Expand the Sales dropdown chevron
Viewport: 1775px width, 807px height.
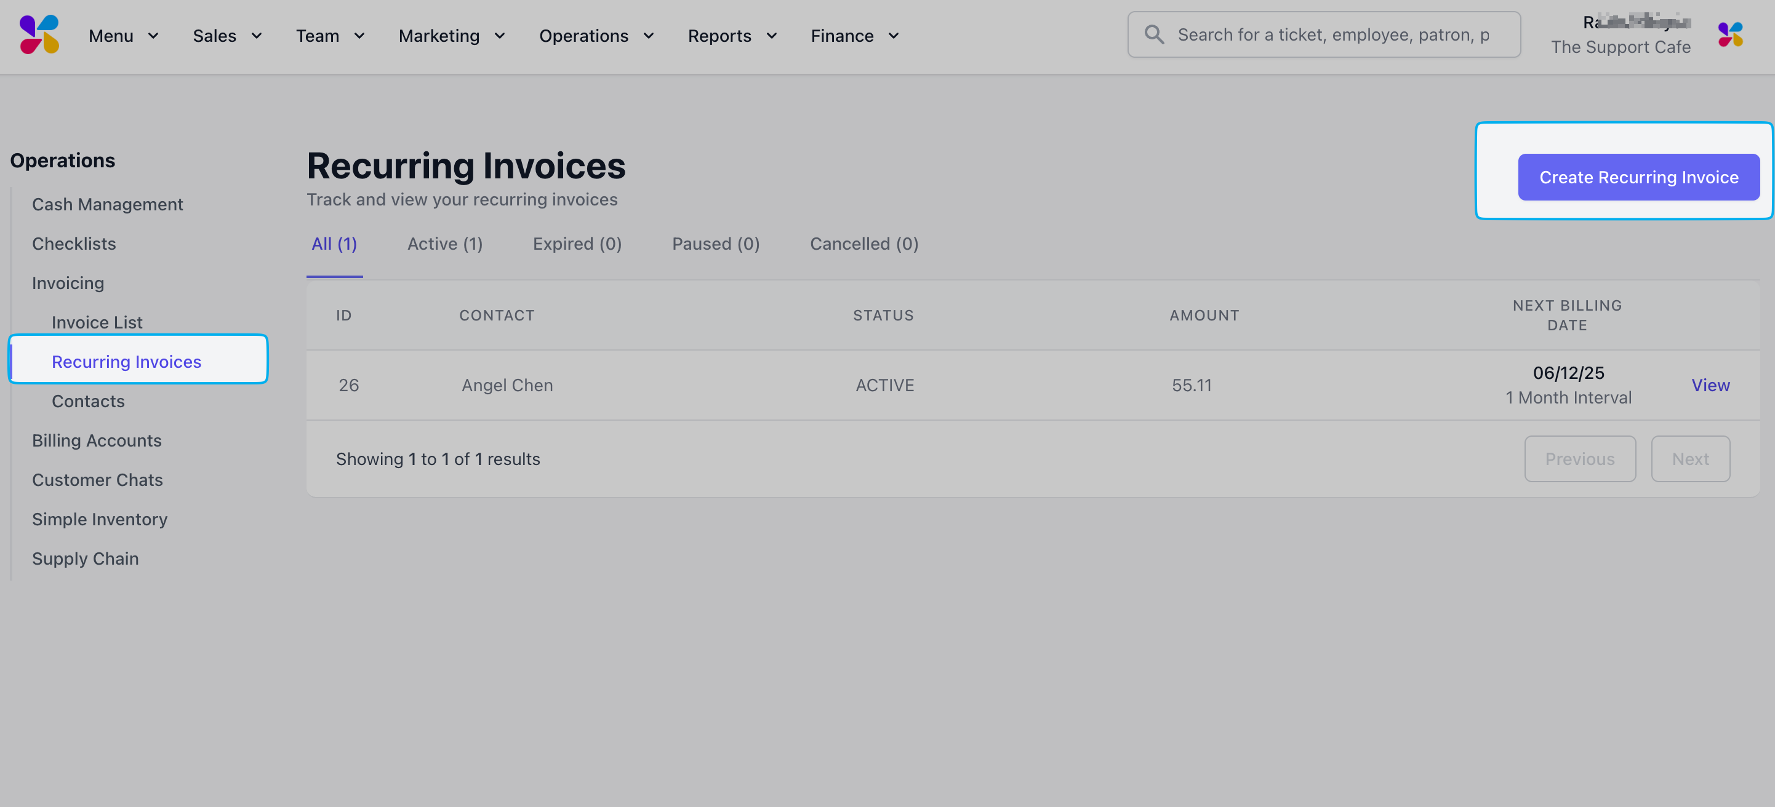click(256, 36)
